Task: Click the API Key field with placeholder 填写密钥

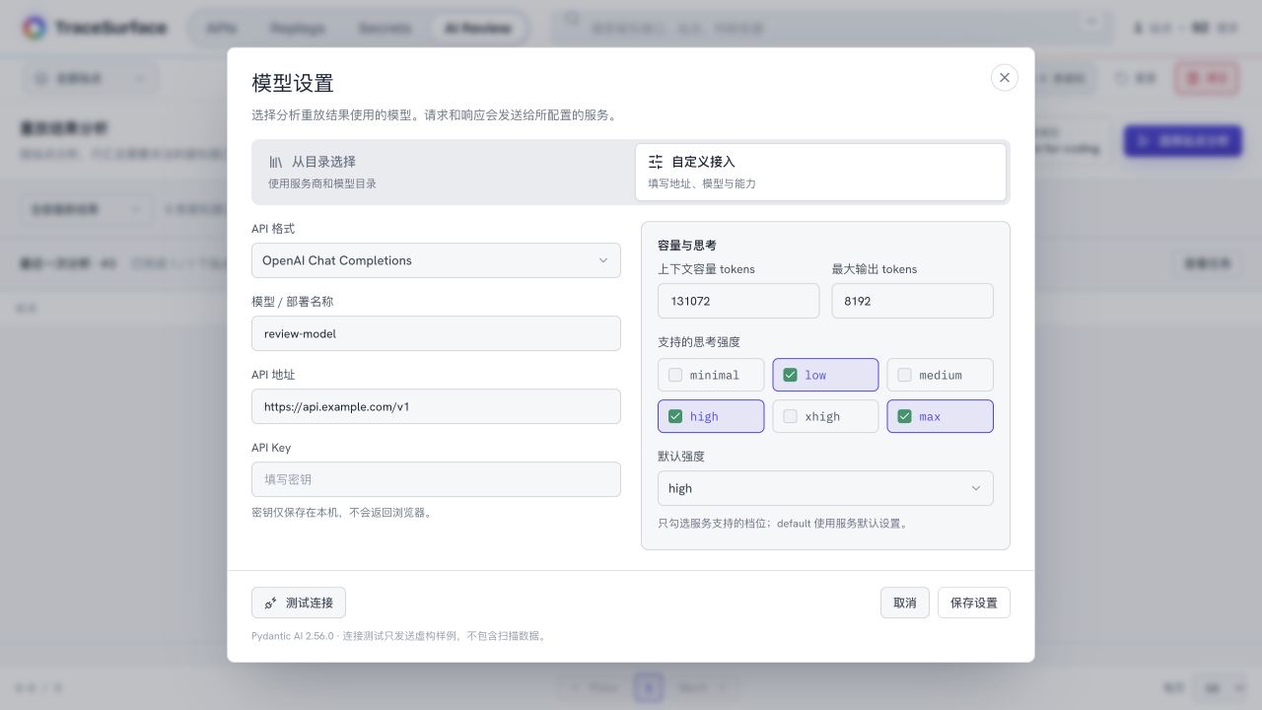Action: click(x=436, y=479)
